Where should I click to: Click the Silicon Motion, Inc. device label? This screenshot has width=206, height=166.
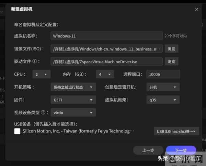(x=78, y=131)
